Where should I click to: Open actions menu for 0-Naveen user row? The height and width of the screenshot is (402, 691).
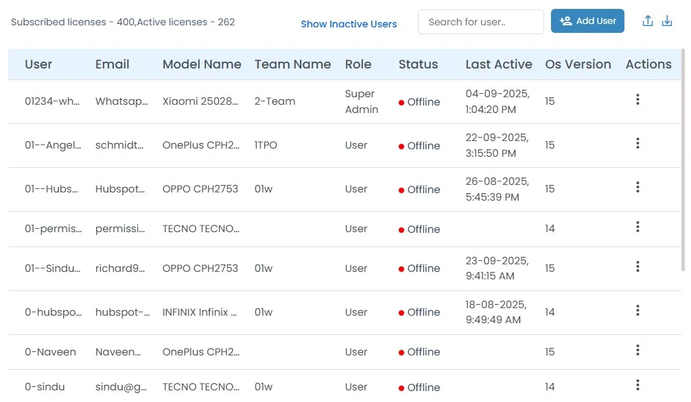[x=637, y=351]
